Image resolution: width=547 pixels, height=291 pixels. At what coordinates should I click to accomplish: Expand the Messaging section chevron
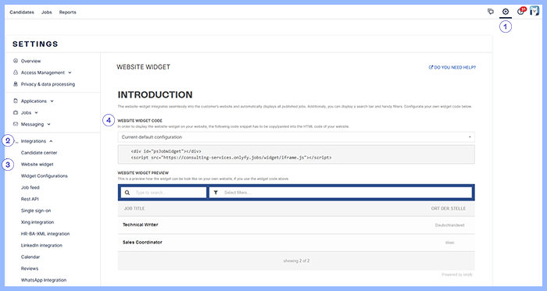[48, 124]
